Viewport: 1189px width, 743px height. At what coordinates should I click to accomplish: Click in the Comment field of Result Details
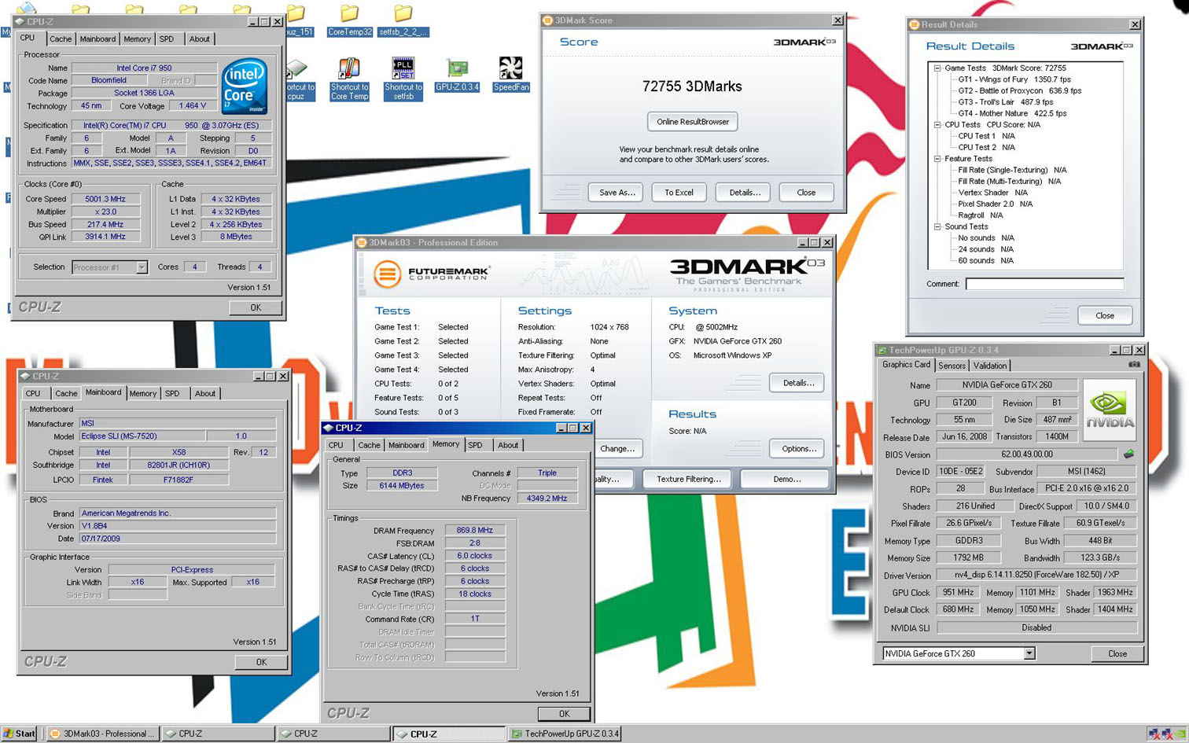click(1044, 284)
